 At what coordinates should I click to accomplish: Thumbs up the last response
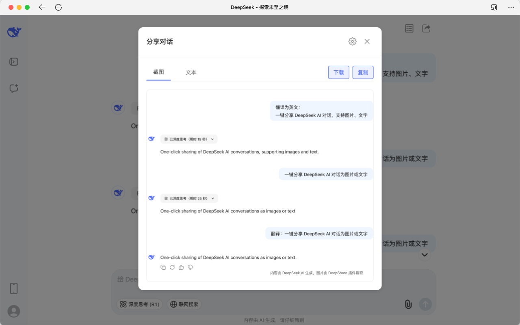[181, 267]
